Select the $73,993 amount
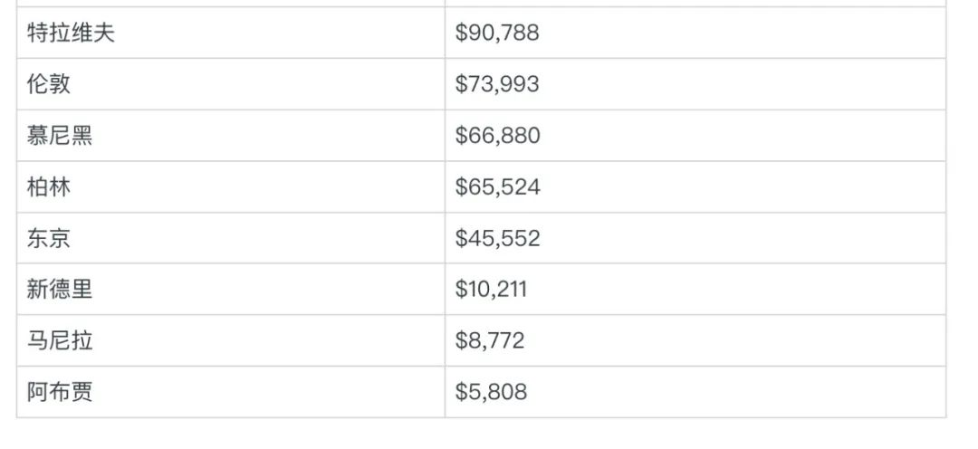Image resolution: width=978 pixels, height=449 pixels. (497, 84)
